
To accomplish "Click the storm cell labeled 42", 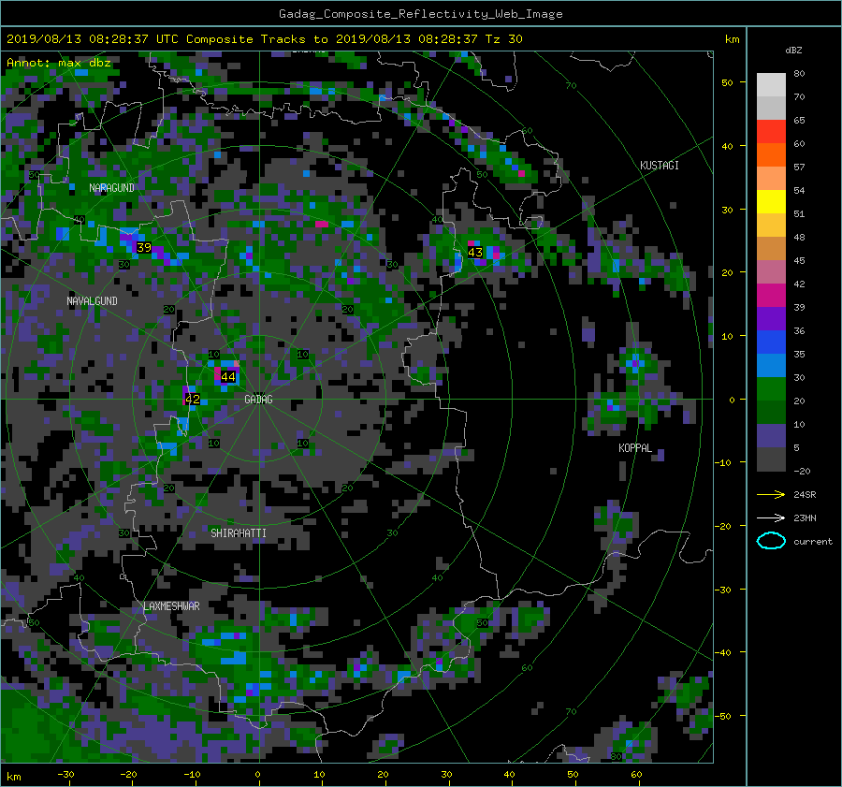I will tap(193, 400).
